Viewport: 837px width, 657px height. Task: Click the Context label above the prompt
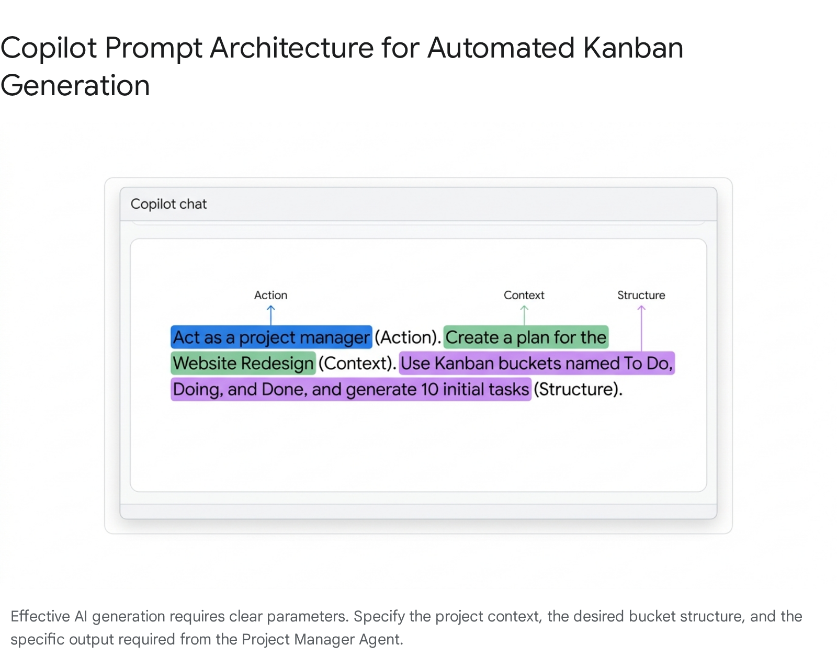(x=524, y=295)
